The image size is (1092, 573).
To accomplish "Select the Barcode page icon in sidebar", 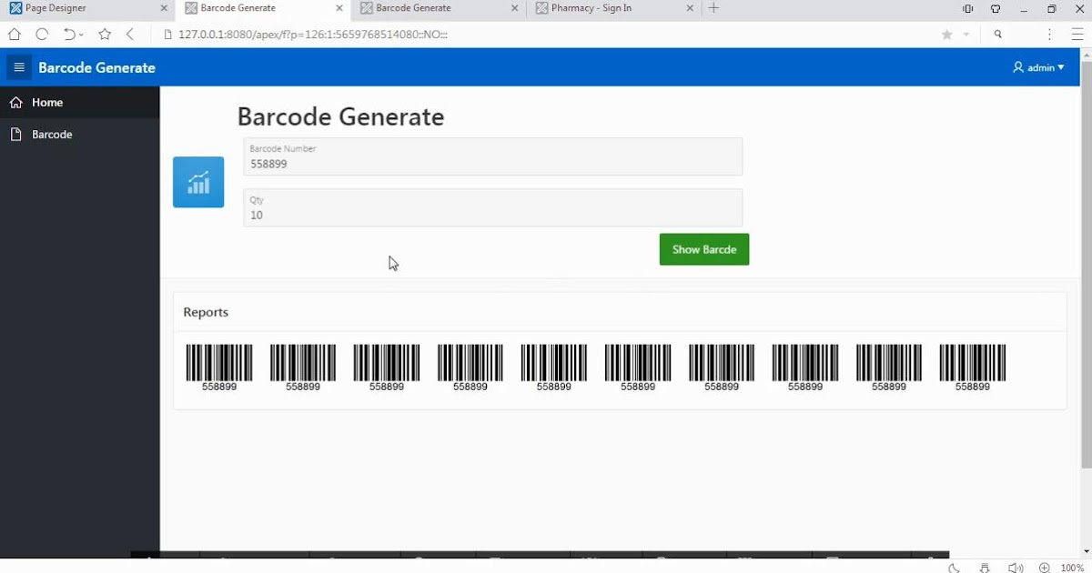I will (16, 134).
